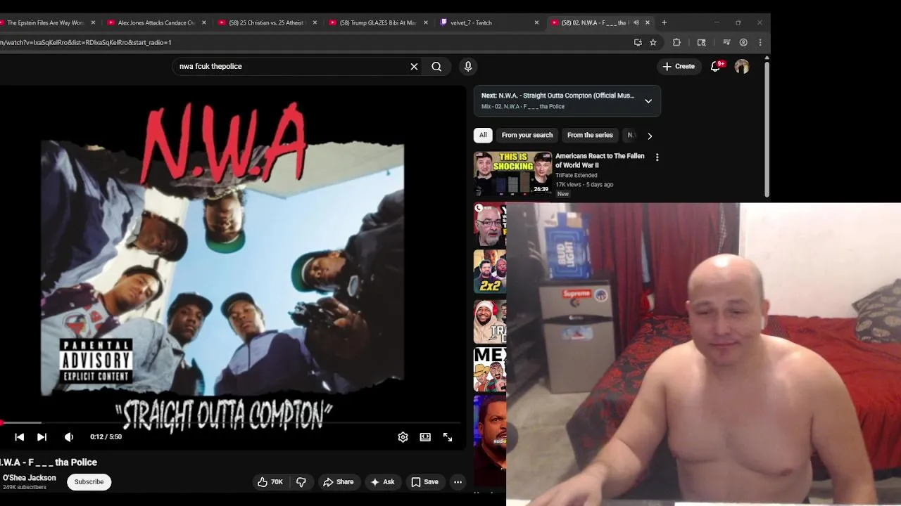Viewport: 901px width, 506px height.
Task: Open O'Shea Jackson channel name link
Action: point(29,478)
